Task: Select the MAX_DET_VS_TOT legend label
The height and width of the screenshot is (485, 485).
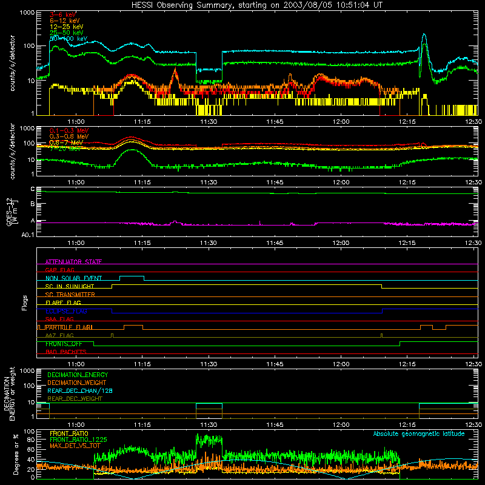Action: [75, 446]
